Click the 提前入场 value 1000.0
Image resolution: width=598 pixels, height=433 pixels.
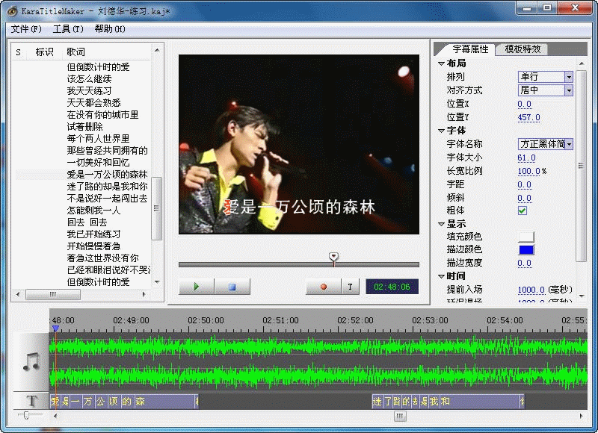click(x=531, y=290)
